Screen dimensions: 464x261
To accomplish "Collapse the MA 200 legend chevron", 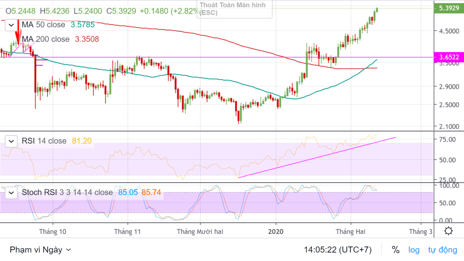I will pyautogui.click(x=11, y=39).
